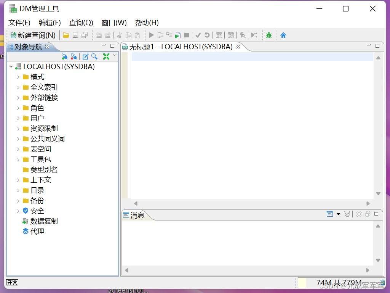This screenshot has height=293, width=390.
Task: Open the navigator view menu triangle
Action: click(115, 55)
